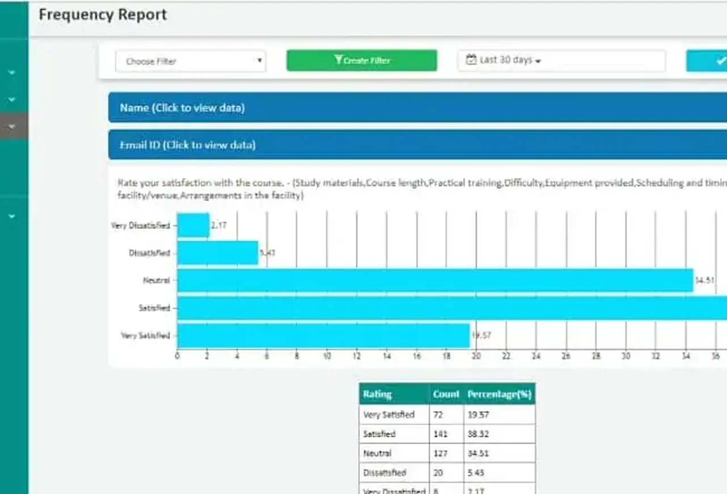This screenshot has width=727, height=494.
Task: Expand the topmost chevron in left sidebar
Action: [x=12, y=73]
